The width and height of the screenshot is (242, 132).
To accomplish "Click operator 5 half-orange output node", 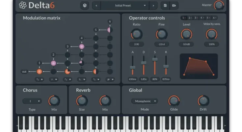I will click(x=96, y=72).
